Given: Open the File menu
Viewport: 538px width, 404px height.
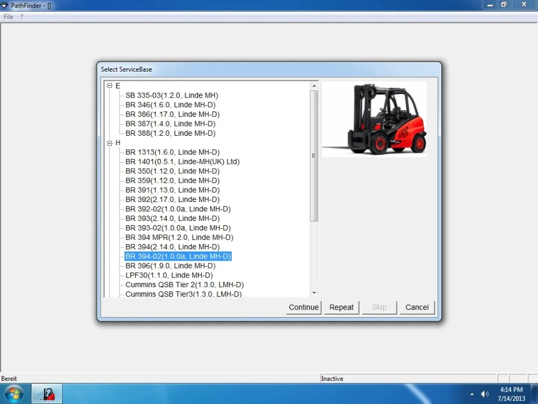Looking at the screenshot, I should pyautogui.click(x=8, y=16).
